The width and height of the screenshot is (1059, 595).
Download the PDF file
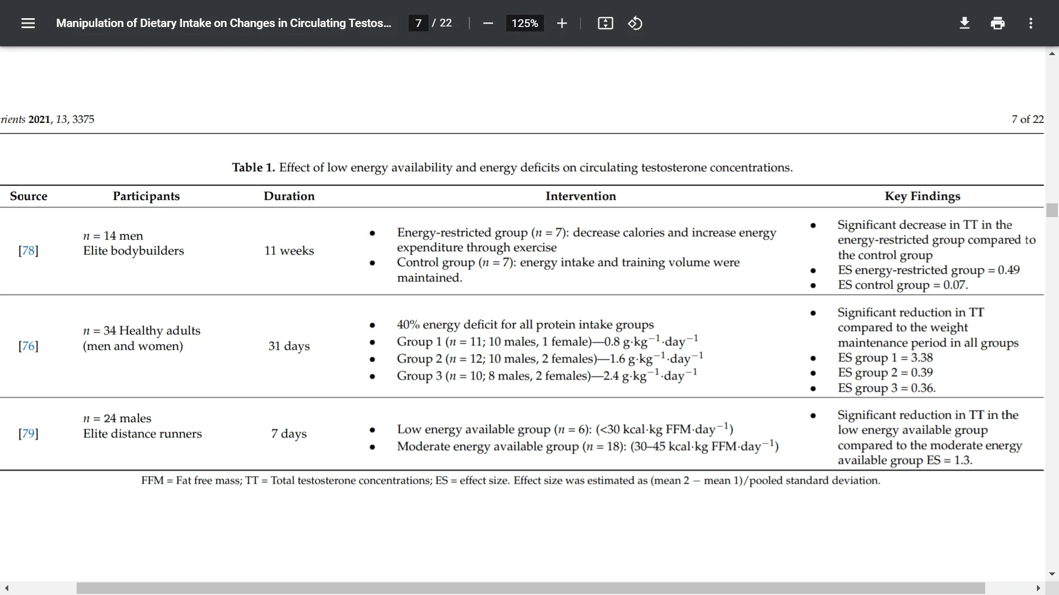(x=964, y=23)
